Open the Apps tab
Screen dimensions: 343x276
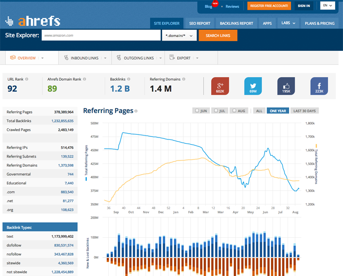click(x=268, y=23)
